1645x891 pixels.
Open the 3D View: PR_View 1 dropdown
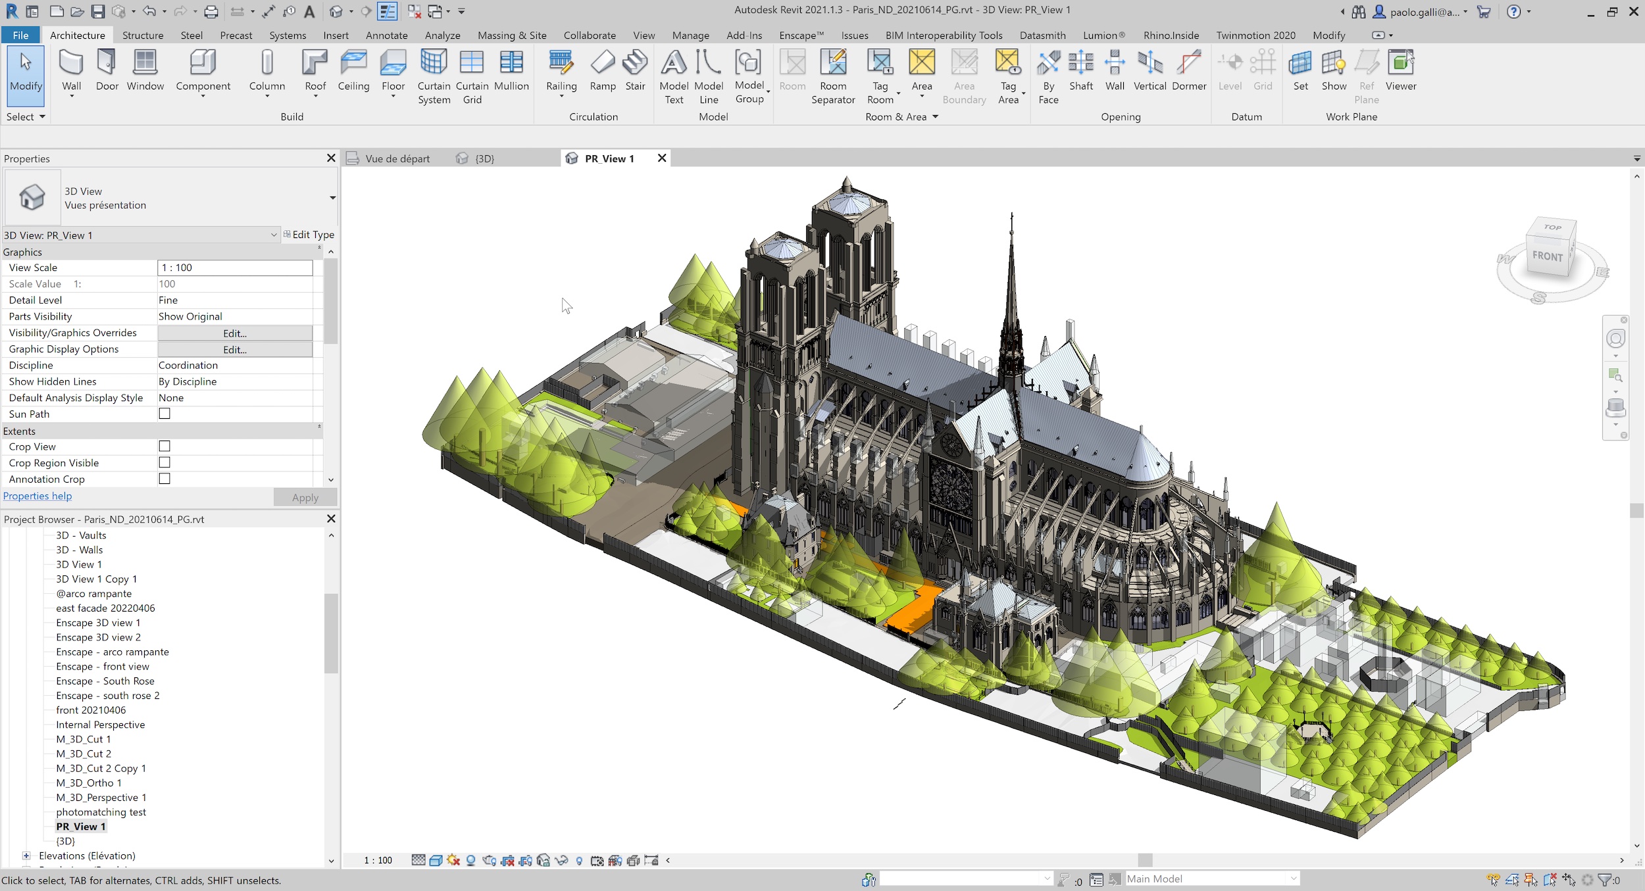[274, 235]
